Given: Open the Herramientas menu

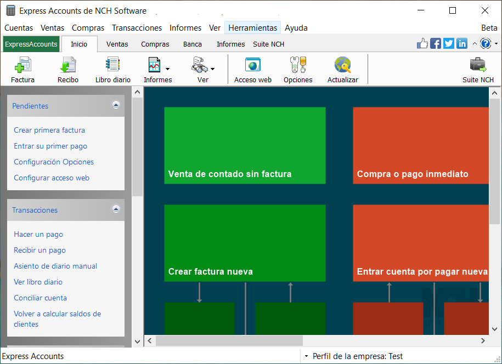Looking at the screenshot, I should point(252,28).
